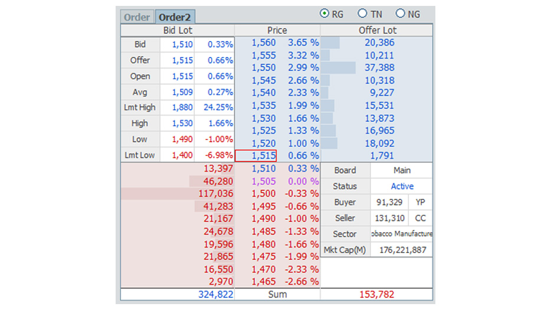Click the Active status link
Viewport: 551px width, 310px height.
pos(402,186)
